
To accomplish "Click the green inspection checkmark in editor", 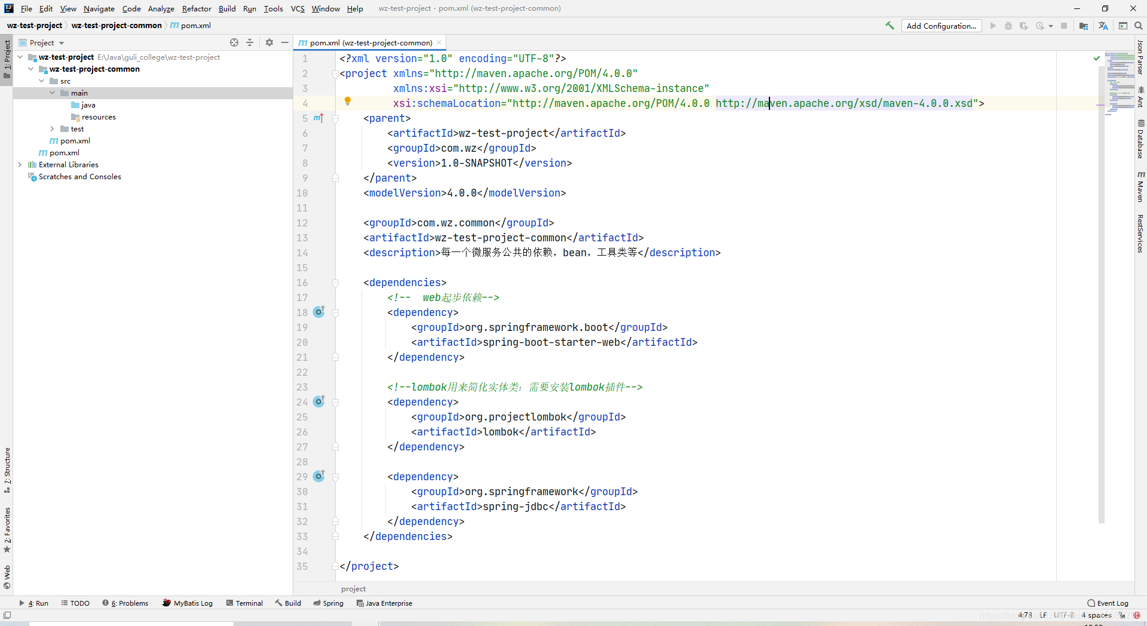I will (1097, 58).
